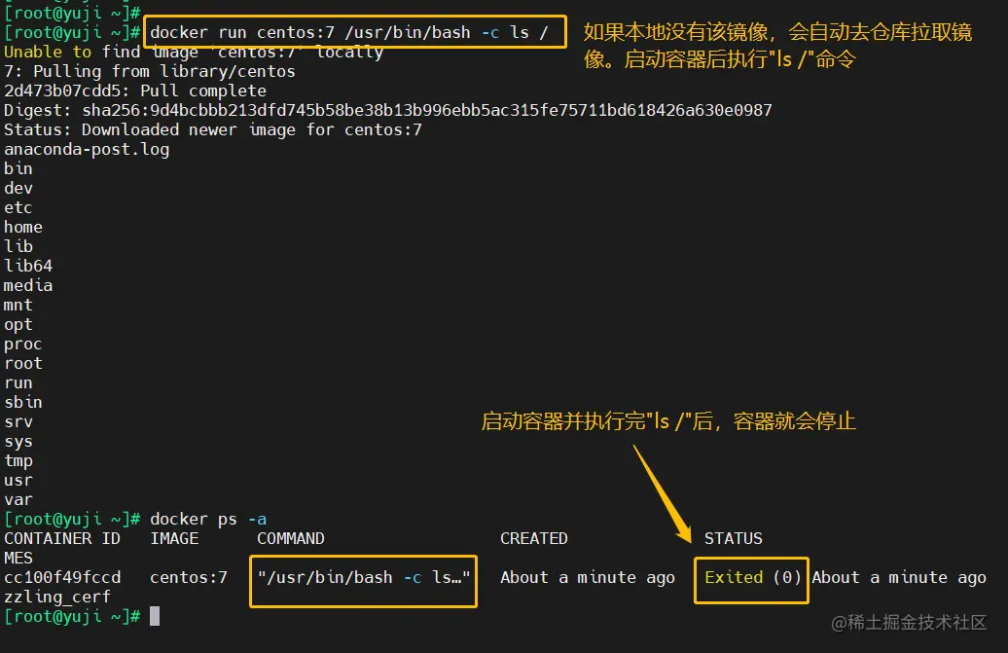Select the container name zzling_cerf
The image size is (1008, 653).
(57, 597)
